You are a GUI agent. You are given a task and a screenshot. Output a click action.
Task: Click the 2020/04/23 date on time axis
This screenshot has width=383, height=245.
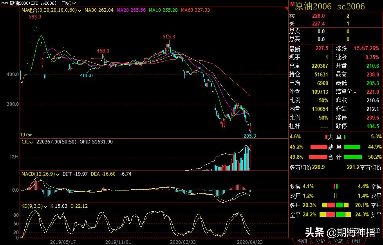[249, 242]
